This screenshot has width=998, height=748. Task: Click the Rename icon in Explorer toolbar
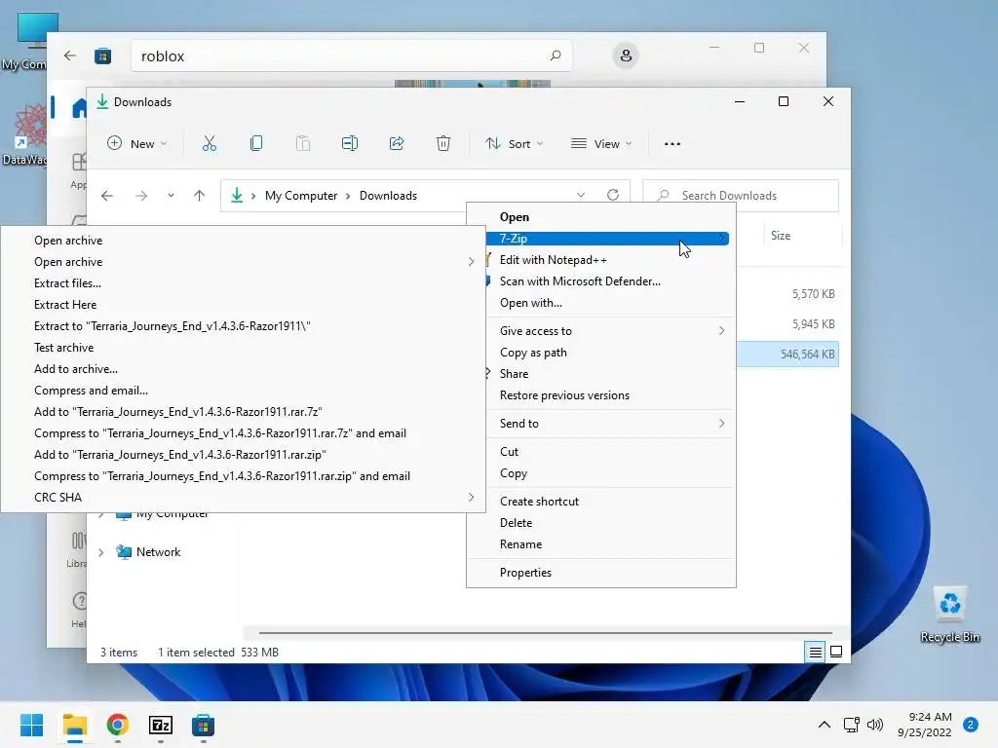click(x=350, y=144)
